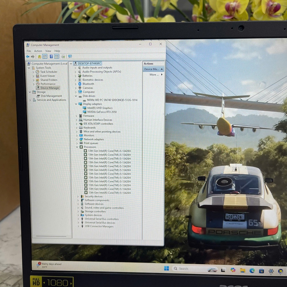
Task: Open Microsoft Edge from the taskbar
Action: point(252,270)
